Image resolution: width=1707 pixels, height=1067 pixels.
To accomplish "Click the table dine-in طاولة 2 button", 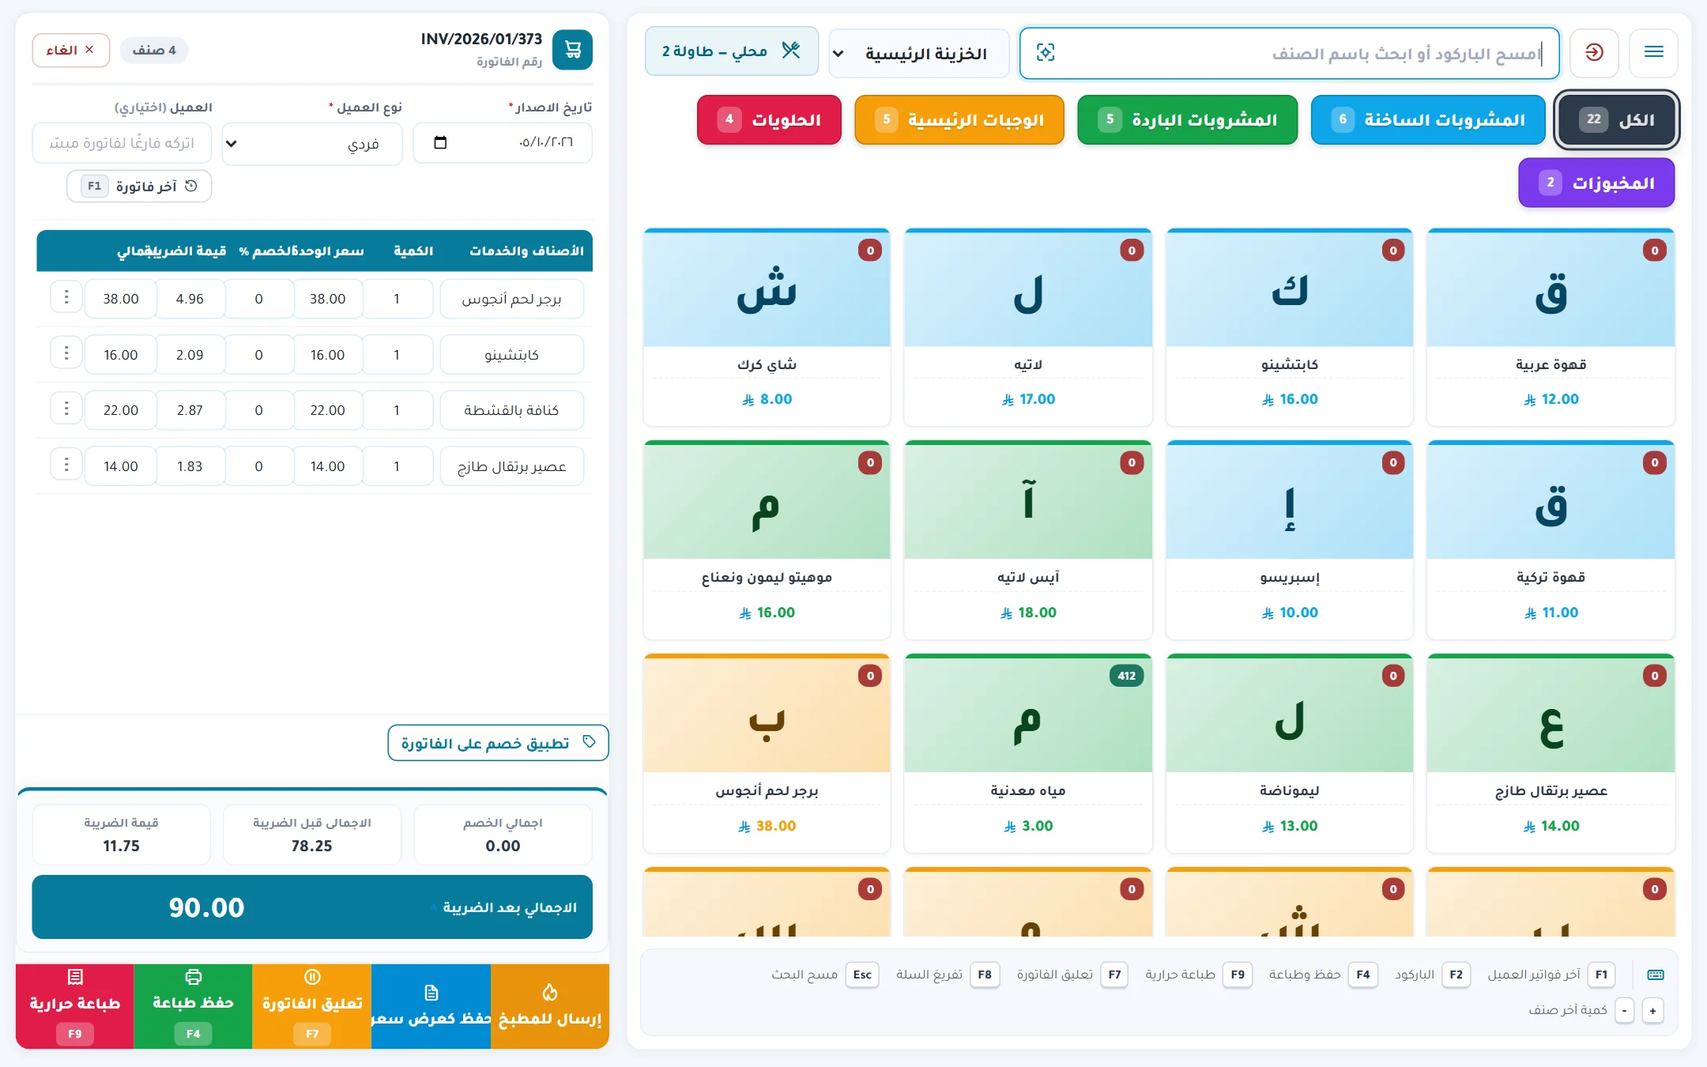I will tap(731, 51).
